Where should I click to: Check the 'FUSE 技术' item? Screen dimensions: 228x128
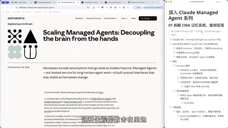tap(182, 103)
